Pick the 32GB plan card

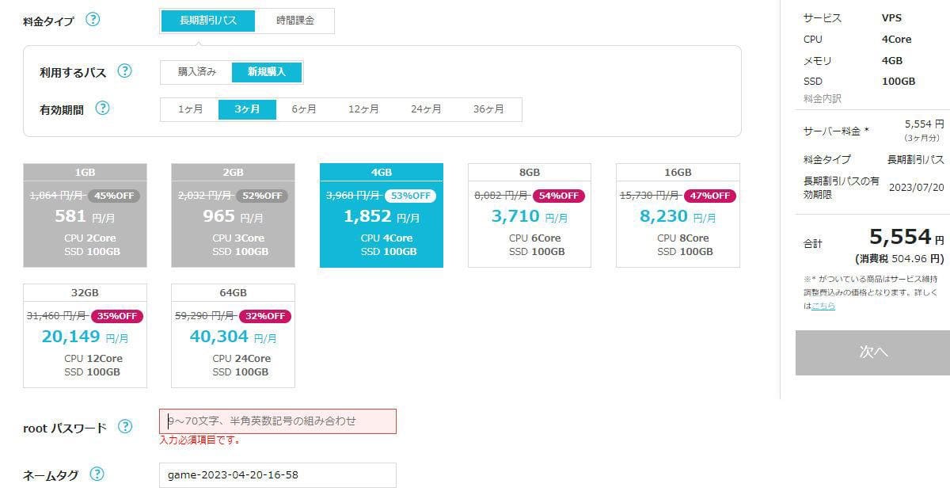point(85,336)
